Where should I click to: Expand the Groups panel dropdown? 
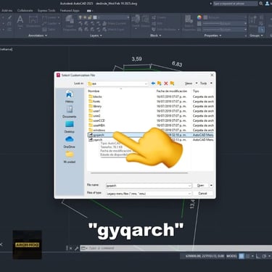256,36
